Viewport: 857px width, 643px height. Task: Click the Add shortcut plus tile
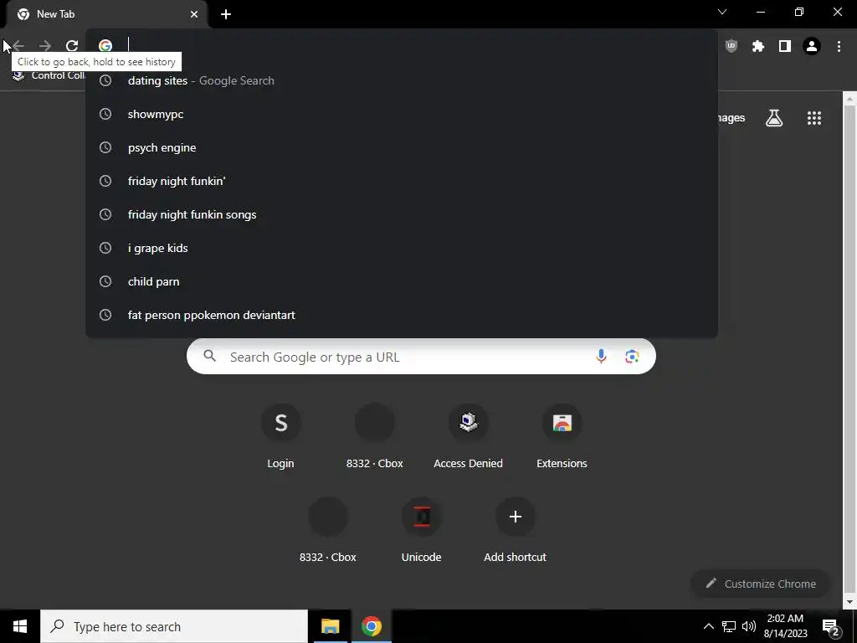515,530
